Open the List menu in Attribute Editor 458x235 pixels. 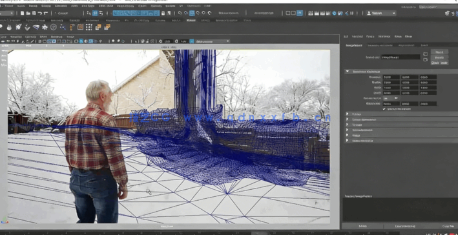tap(346, 37)
